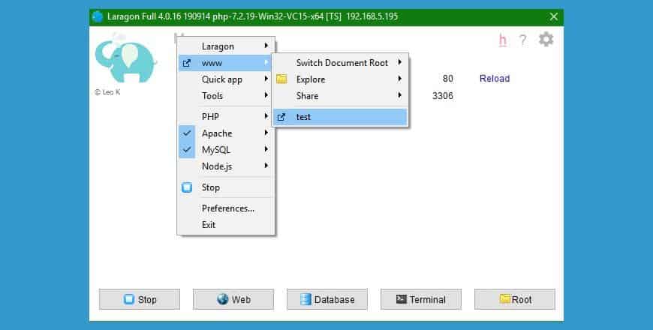The height and width of the screenshot is (330, 653).
Task: Expand the Switch Document Root arrow
Action: 400,62
